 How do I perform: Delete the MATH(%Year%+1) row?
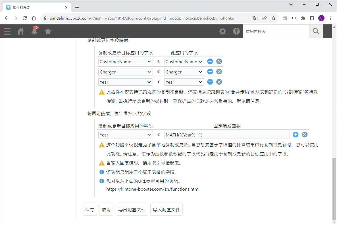[x=305, y=135]
